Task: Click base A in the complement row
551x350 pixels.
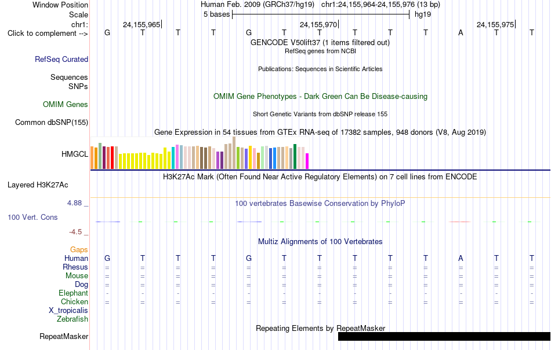Action: point(461,32)
